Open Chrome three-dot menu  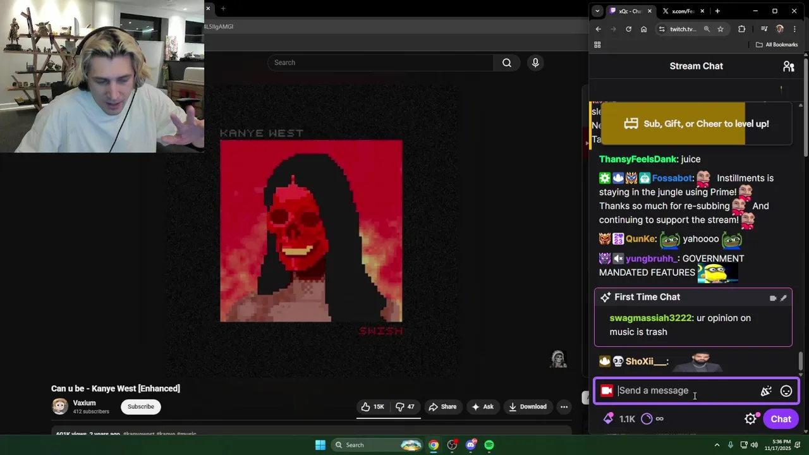[794, 29]
